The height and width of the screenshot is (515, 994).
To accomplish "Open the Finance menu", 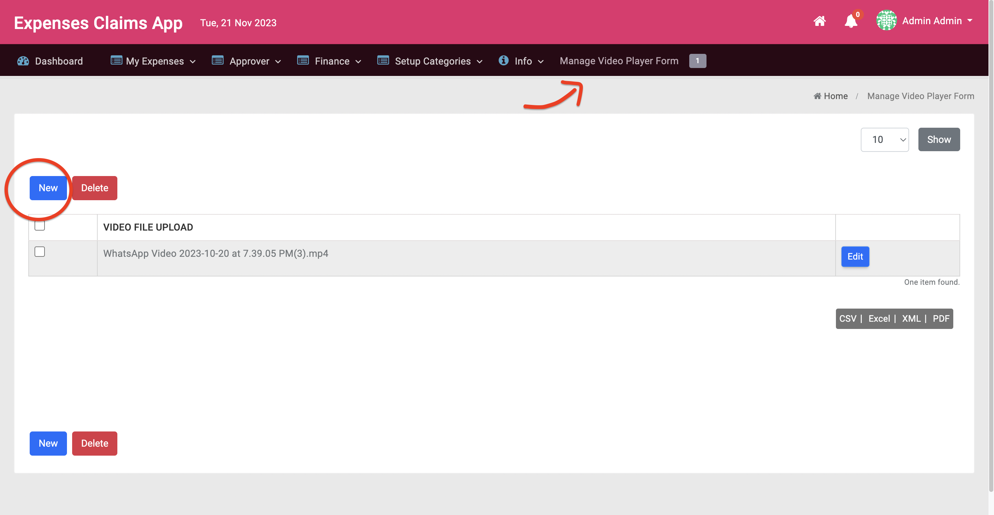I will (331, 61).
